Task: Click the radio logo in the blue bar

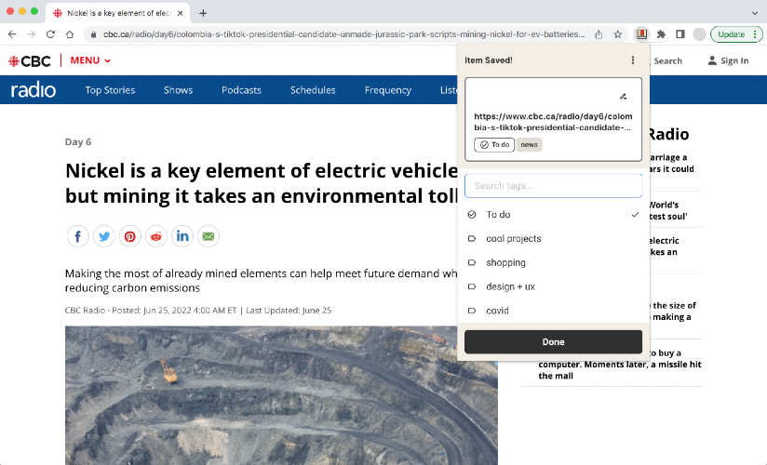Action: click(x=34, y=90)
